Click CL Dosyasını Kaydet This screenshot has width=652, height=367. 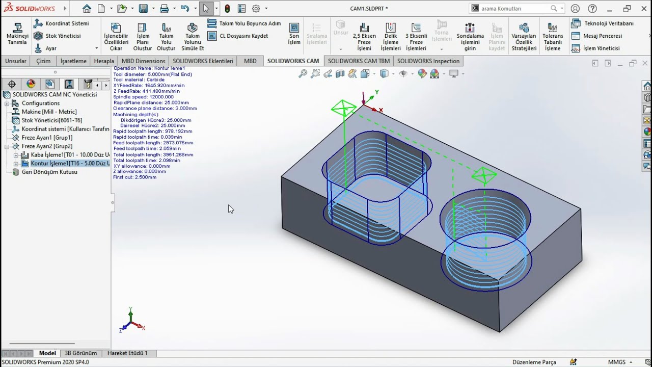click(238, 36)
